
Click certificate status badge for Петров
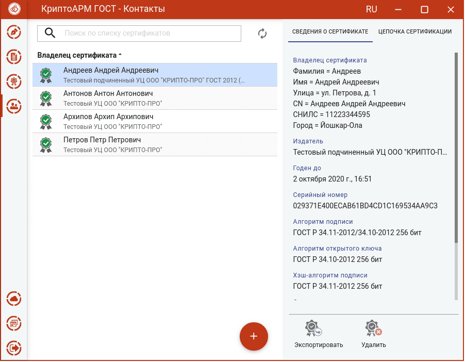click(46, 145)
